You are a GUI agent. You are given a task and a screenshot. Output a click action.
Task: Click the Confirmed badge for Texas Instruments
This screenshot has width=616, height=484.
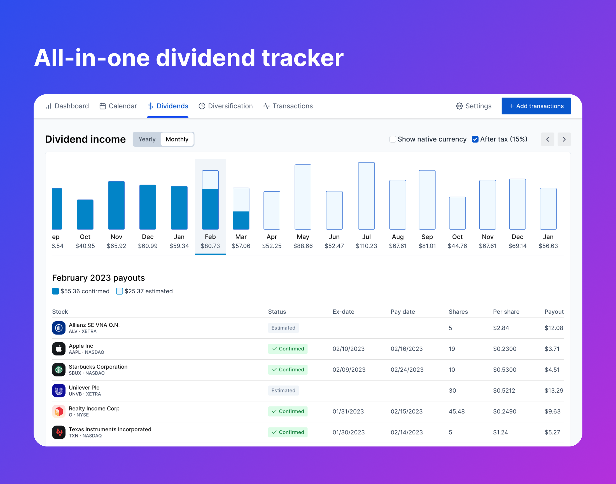tap(288, 432)
